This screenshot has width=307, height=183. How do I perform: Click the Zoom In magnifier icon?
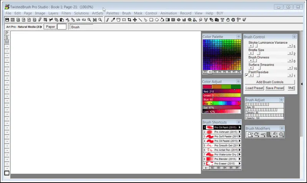pos(89,20)
